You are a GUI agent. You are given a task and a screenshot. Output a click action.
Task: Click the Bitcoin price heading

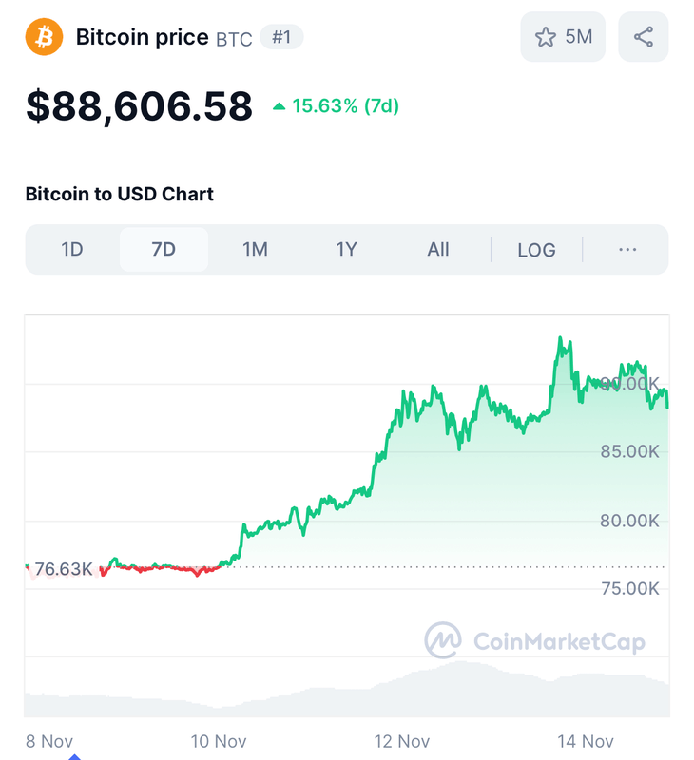click(x=142, y=38)
